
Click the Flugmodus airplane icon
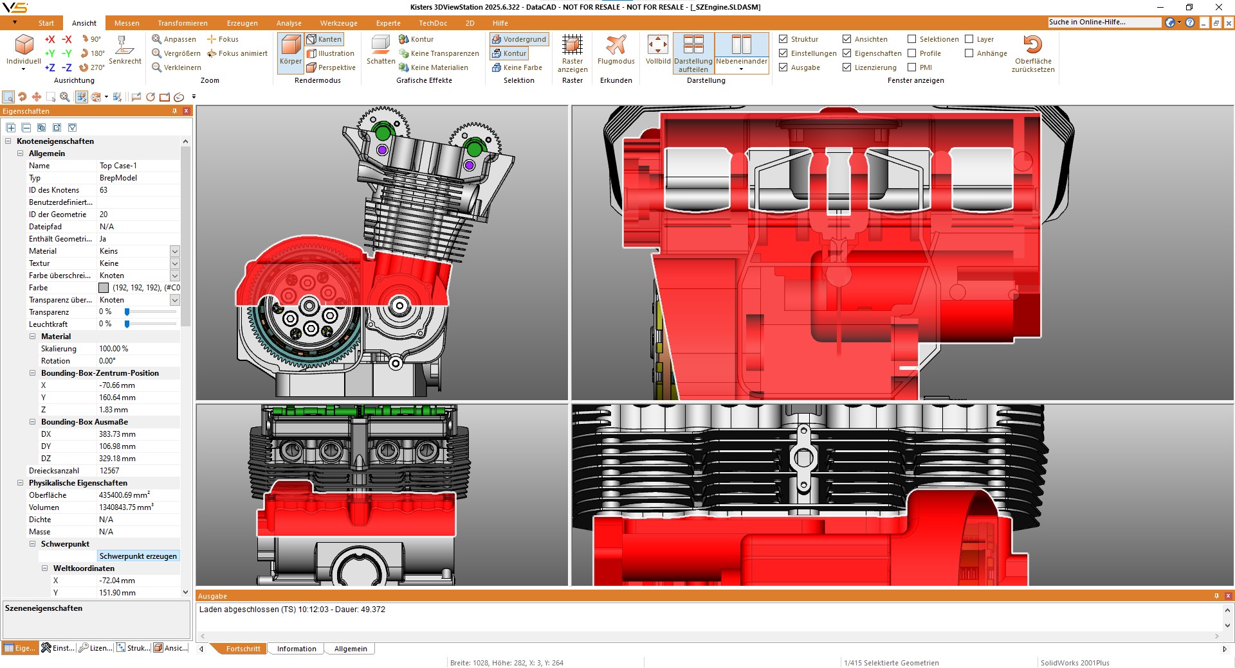point(616,46)
